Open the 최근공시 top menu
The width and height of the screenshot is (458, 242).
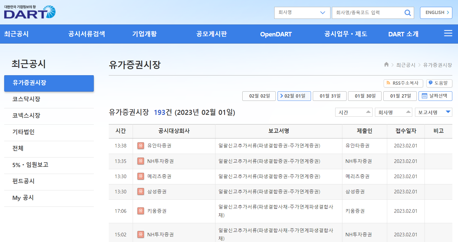(16, 34)
